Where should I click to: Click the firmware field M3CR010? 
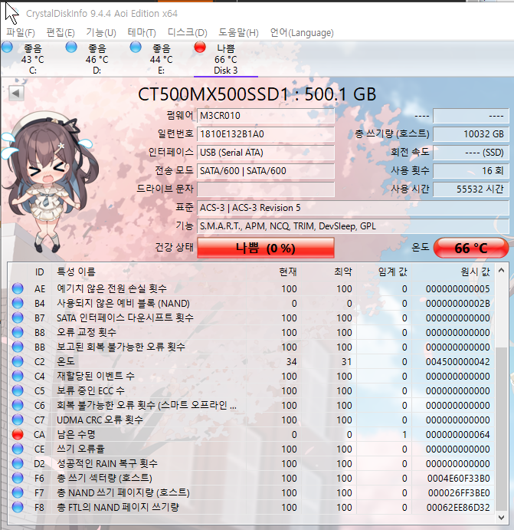click(266, 116)
